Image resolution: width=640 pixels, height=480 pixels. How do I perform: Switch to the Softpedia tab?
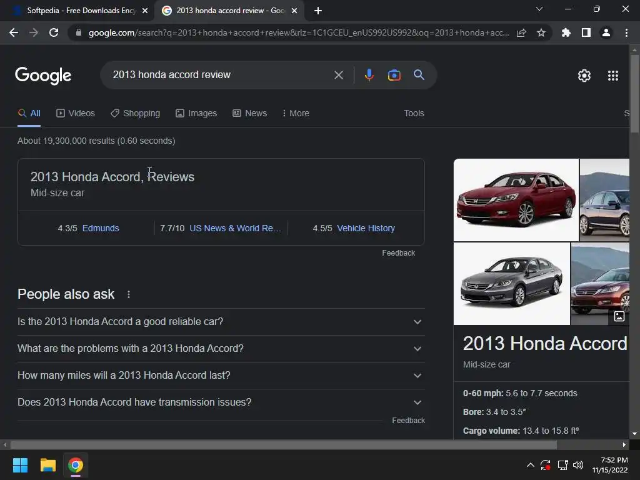point(77,11)
